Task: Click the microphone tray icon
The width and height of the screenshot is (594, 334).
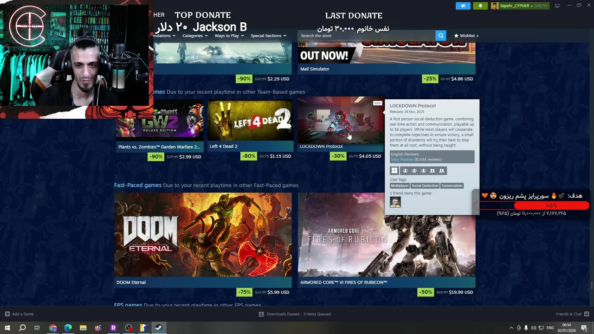Action: [x=526, y=328]
